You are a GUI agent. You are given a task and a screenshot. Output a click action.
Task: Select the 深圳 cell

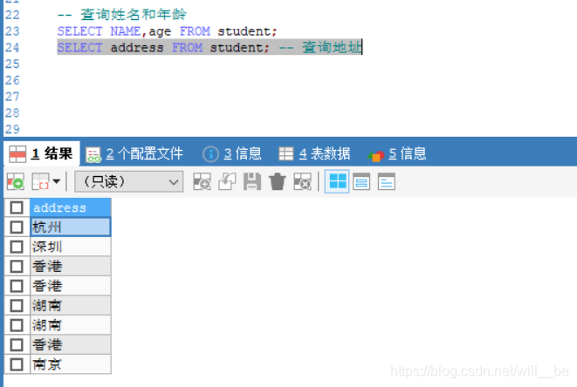click(x=71, y=247)
